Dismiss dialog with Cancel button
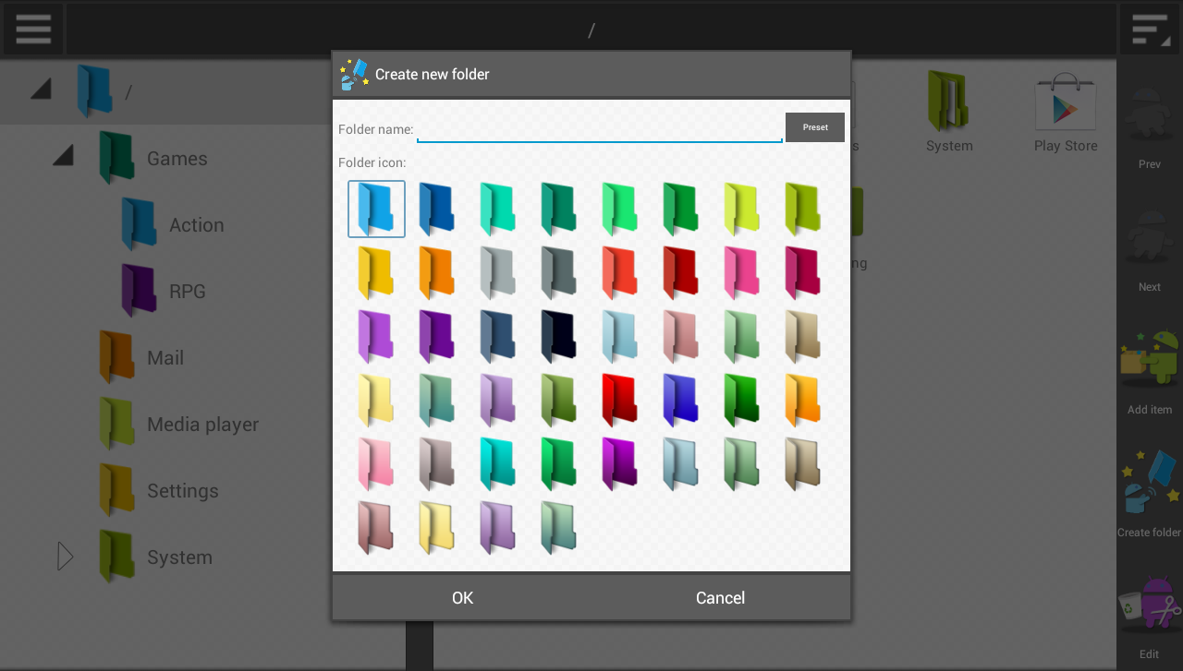This screenshot has height=671, width=1183. point(720,597)
